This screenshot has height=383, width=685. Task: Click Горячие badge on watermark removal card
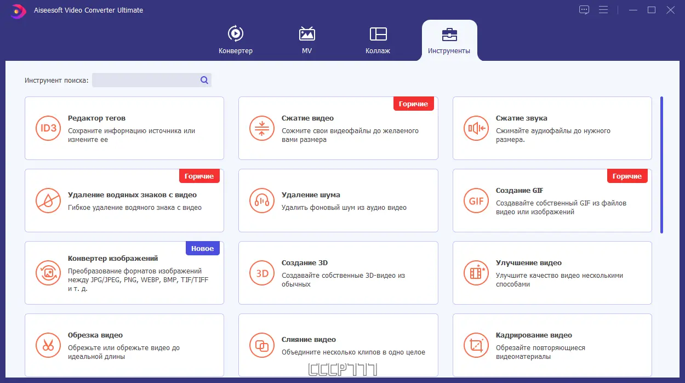[x=199, y=176]
